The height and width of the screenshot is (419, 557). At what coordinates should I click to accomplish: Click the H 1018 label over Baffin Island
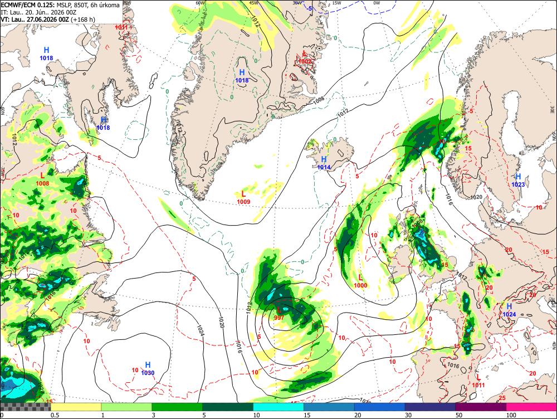coord(104,124)
